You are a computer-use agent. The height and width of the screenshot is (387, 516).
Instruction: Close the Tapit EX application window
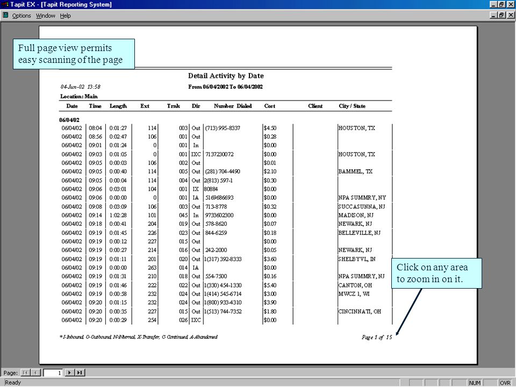click(x=511, y=4)
